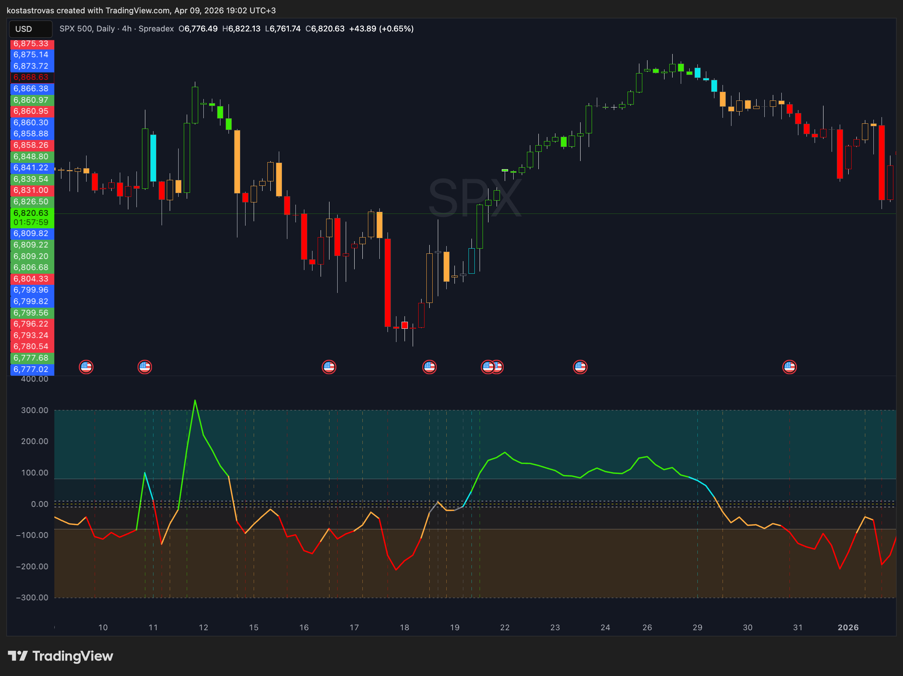This screenshot has height=676, width=903.
Task: Select the blue price label 6,860.30
Action: coord(32,122)
